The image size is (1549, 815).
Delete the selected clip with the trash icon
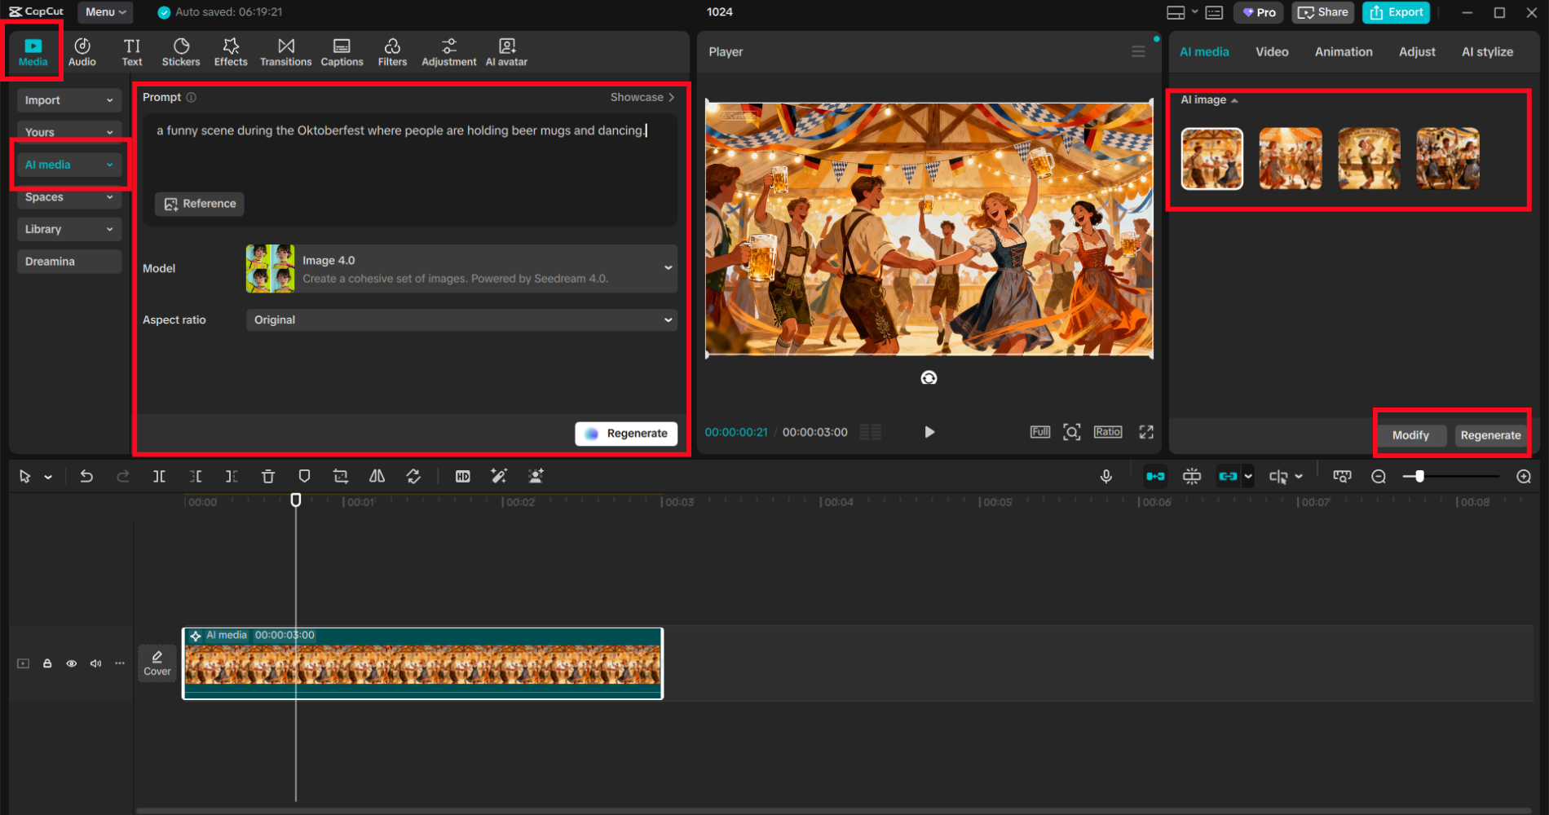[267, 476]
